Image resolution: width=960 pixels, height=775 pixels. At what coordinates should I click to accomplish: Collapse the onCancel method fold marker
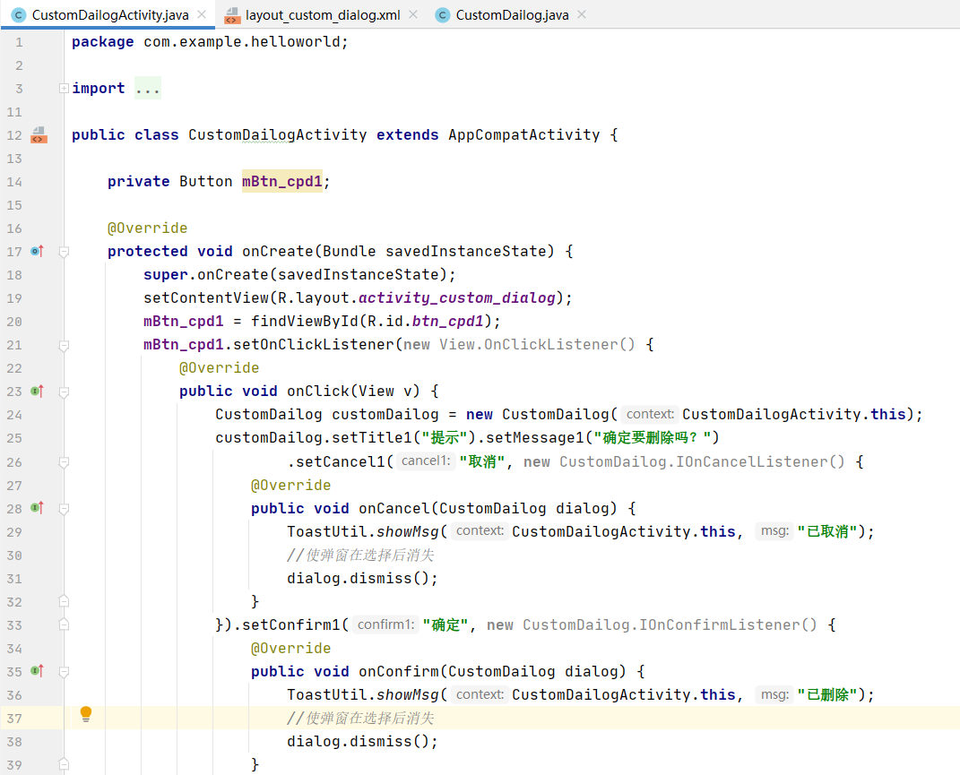pyautogui.click(x=64, y=509)
